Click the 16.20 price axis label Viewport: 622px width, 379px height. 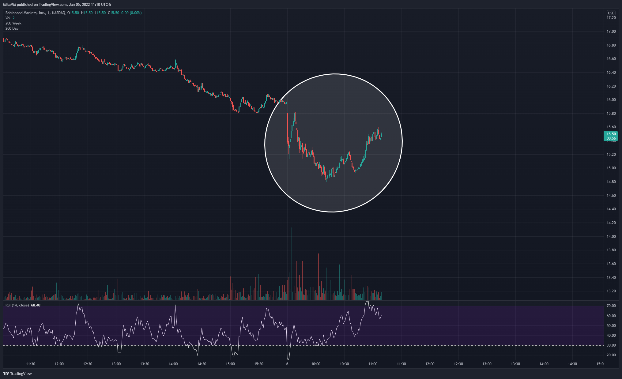[611, 86]
